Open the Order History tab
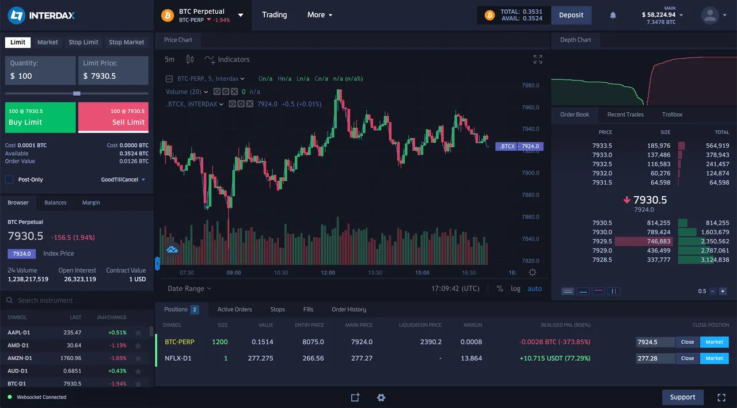 coord(349,310)
